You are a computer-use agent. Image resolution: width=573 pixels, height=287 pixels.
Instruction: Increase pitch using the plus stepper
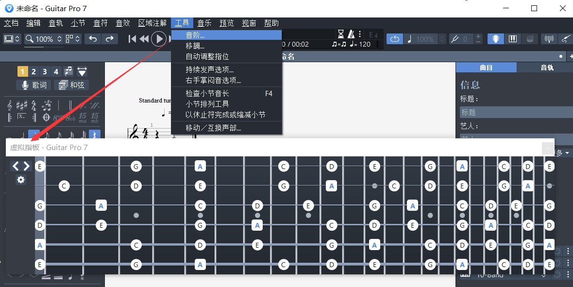click(478, 36)
